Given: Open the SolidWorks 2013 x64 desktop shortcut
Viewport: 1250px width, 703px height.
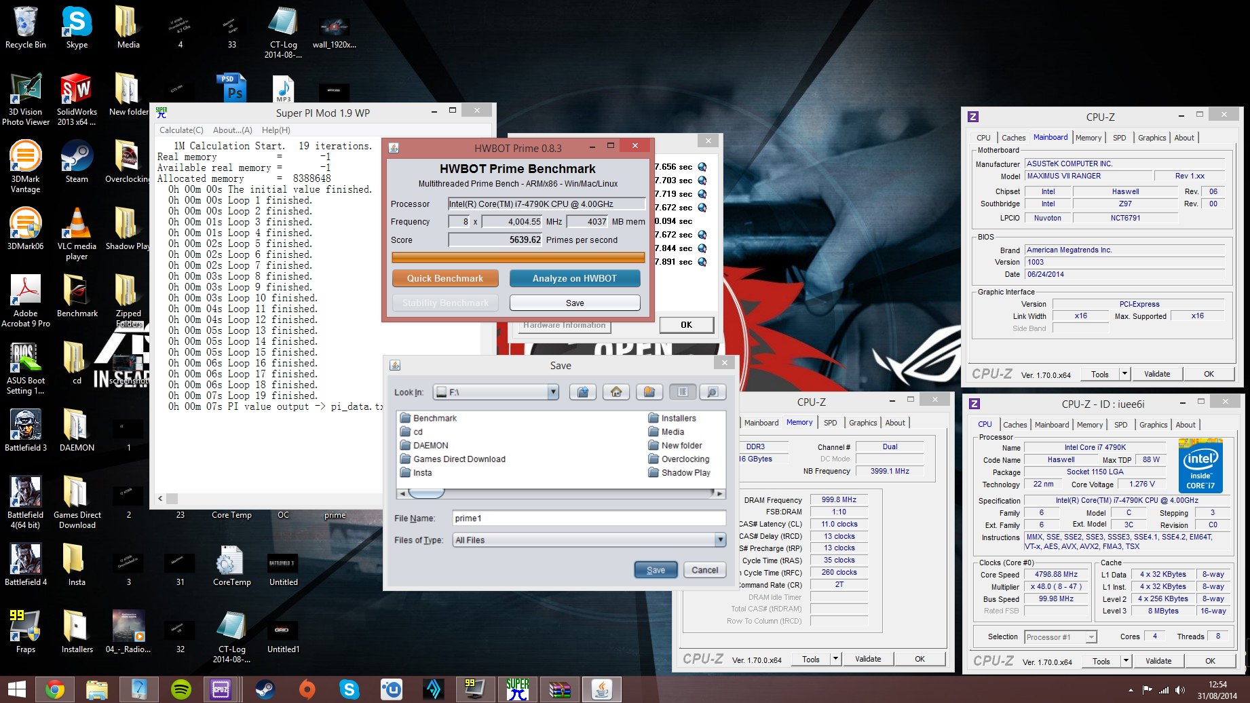Looking at the screenshot, I should tap(77, 99).
